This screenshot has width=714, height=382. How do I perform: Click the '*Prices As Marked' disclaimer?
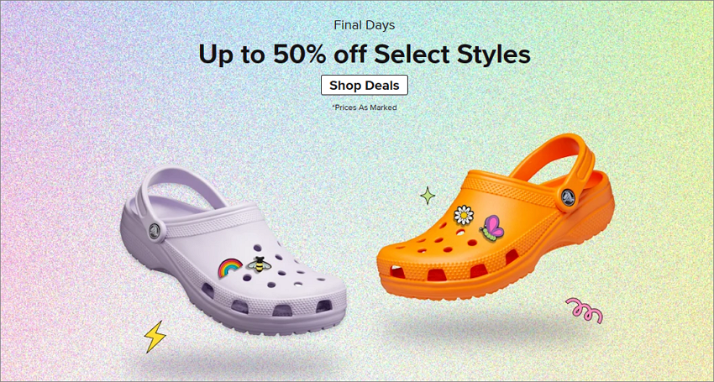coord(365,107)
